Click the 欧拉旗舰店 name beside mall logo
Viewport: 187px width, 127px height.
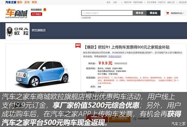pos(36,10)
